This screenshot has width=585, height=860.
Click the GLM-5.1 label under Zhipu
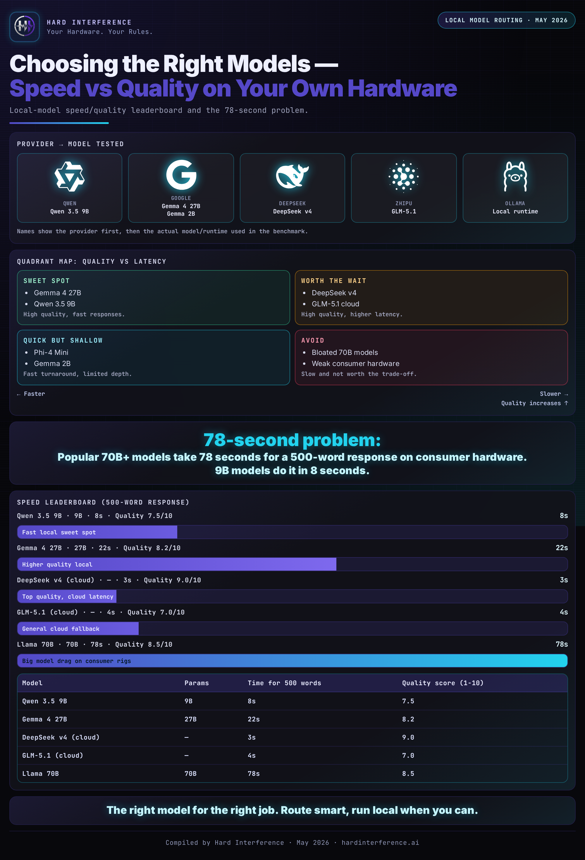tap(404, 211)
